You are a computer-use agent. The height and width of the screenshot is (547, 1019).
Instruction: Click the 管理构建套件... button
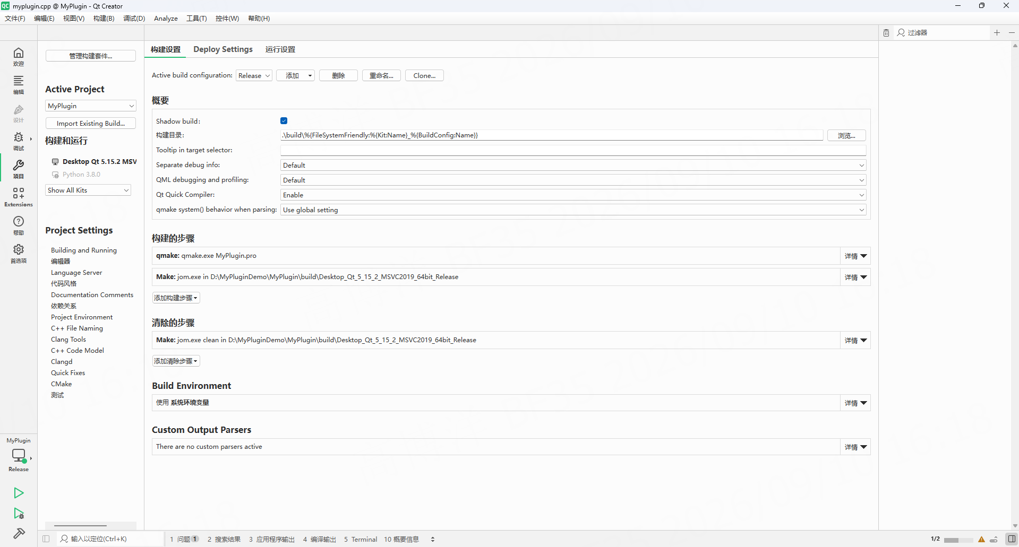coord(91,56)
